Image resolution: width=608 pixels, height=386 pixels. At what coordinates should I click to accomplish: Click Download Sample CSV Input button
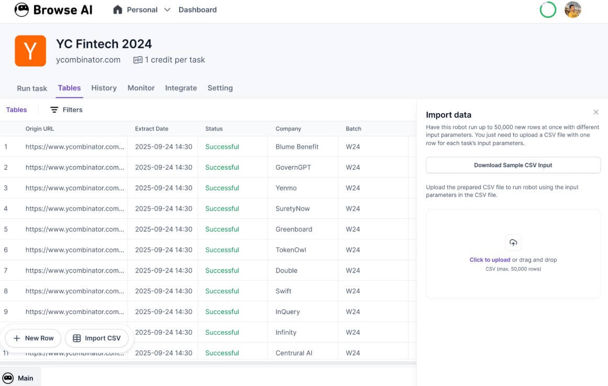pyautogui.click(x=513, y=166)
